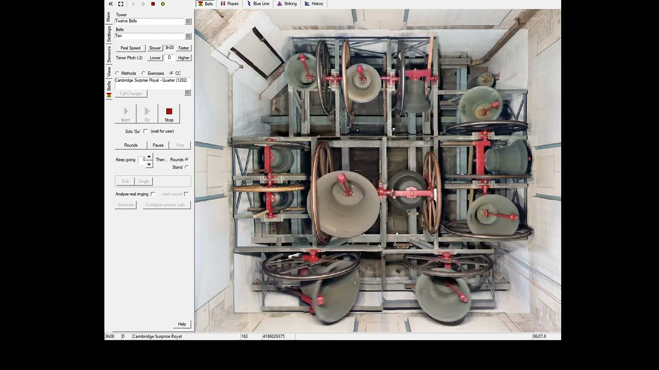Screen dimensions: 659x370
Task: Select the Settings vertical side tab
Action: click(x=109, y=34)
